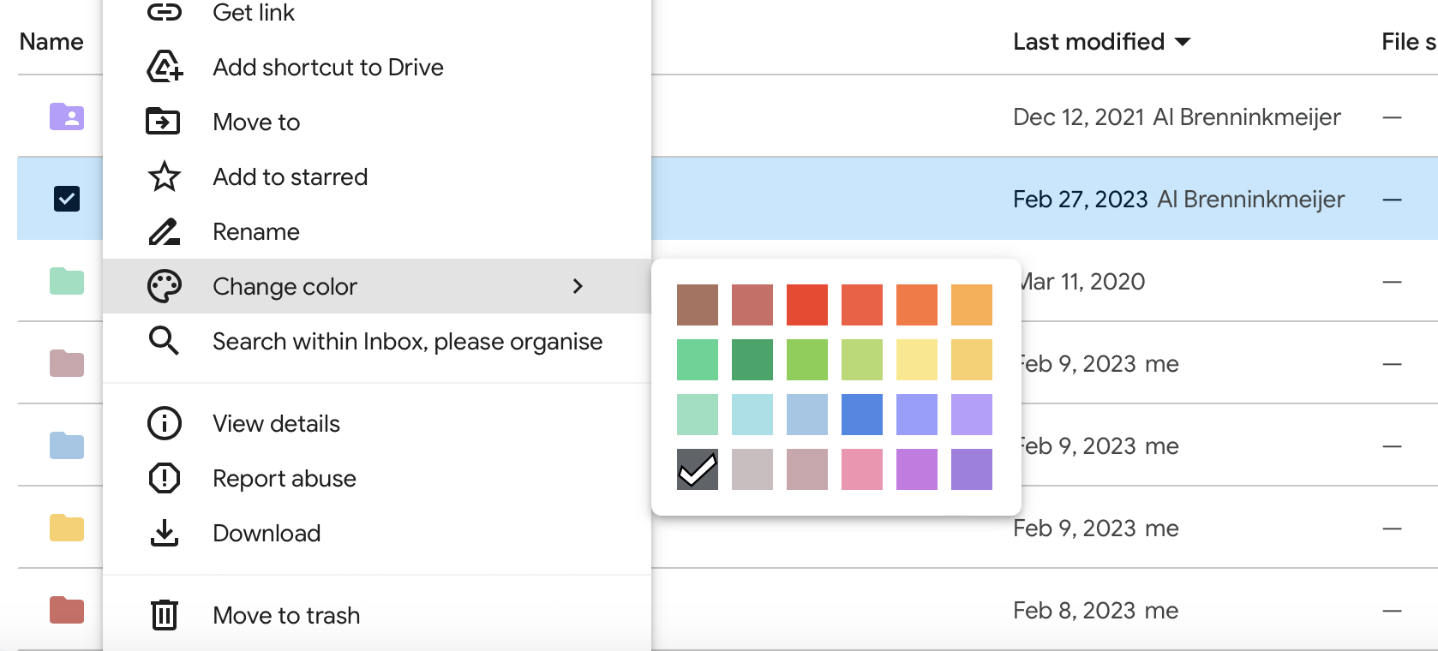Click the mint green folder icon dated Mar 11, 2020
The image size is (1438, 651).
click(66, 281)
